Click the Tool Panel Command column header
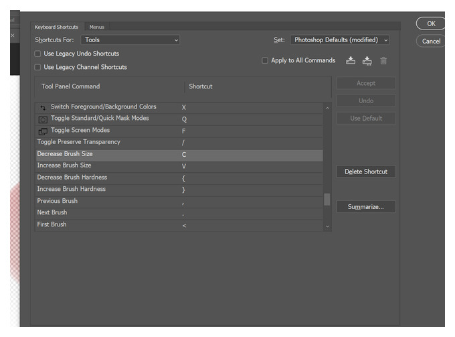This screenshot has width=455, height=337. coord(70,86)
